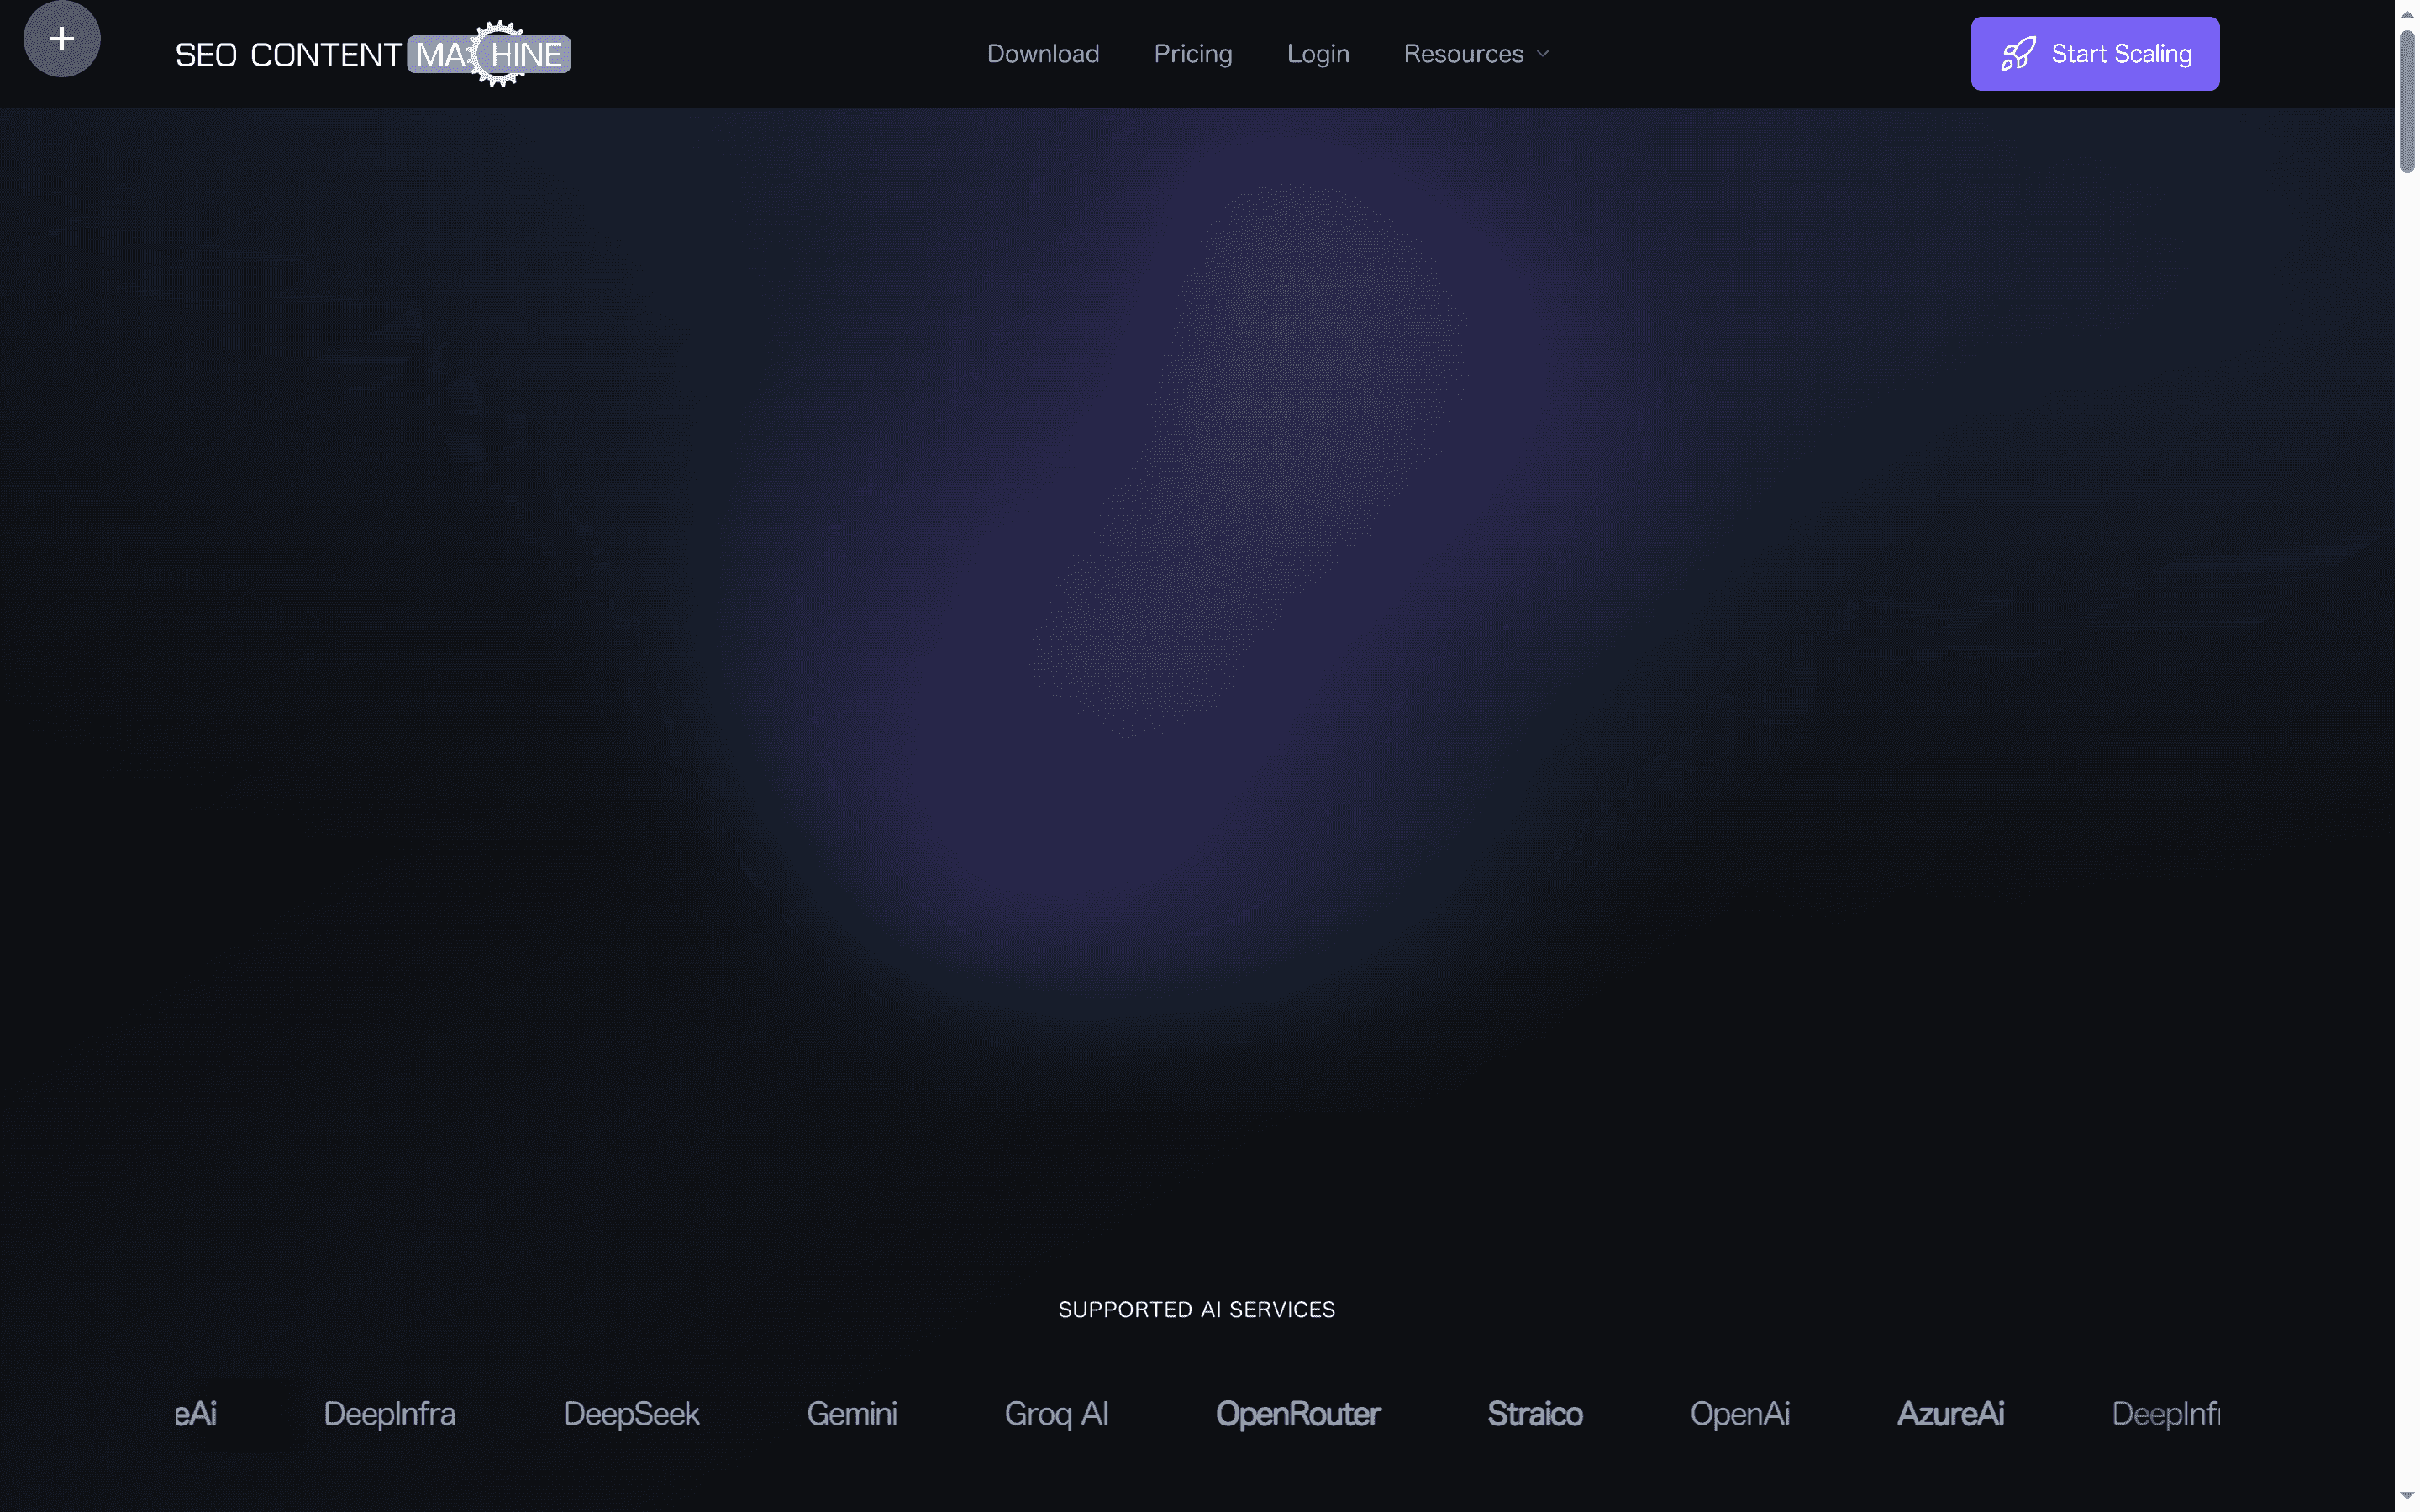2420x1512 pixels.
Task: Select Groq AI from supported AI services
Action: click(x=1056, y=1414)
